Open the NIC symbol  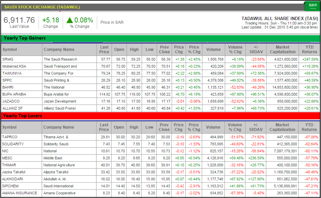click(5, 151)
